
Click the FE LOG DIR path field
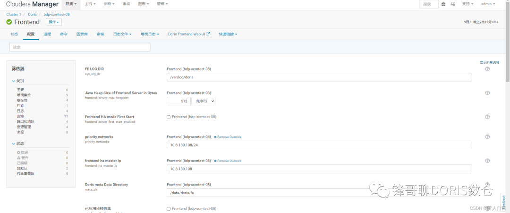pyautogui.click(x=319, y=77)
